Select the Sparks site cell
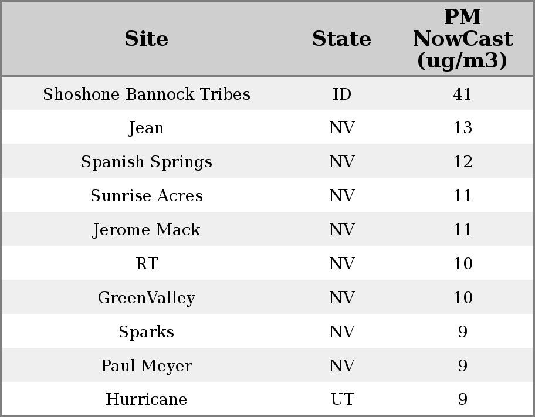 pyautogui.click(x=146, y=332)
